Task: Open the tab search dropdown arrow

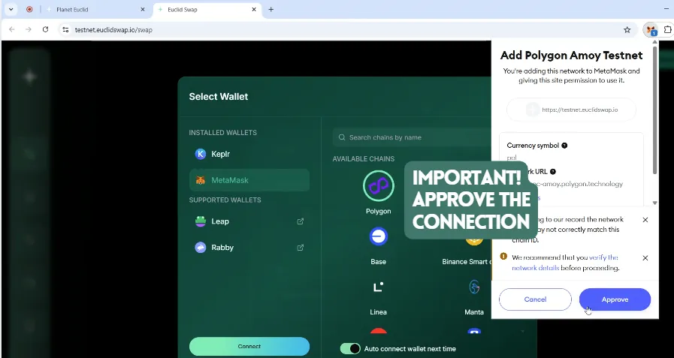Action: pos(11,10)
